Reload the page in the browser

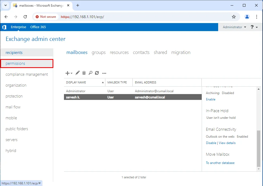click(x=25, y=17)
